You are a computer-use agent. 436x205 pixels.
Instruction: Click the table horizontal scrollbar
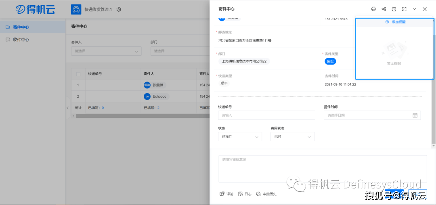coord(143,116)
